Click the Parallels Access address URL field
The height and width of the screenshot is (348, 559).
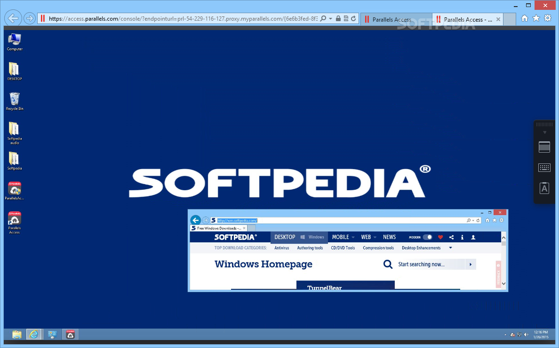[183, 18]
